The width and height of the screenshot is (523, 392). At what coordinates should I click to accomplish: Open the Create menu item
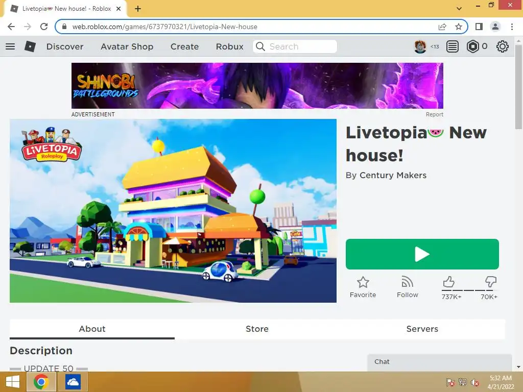(x=184, y=46)
